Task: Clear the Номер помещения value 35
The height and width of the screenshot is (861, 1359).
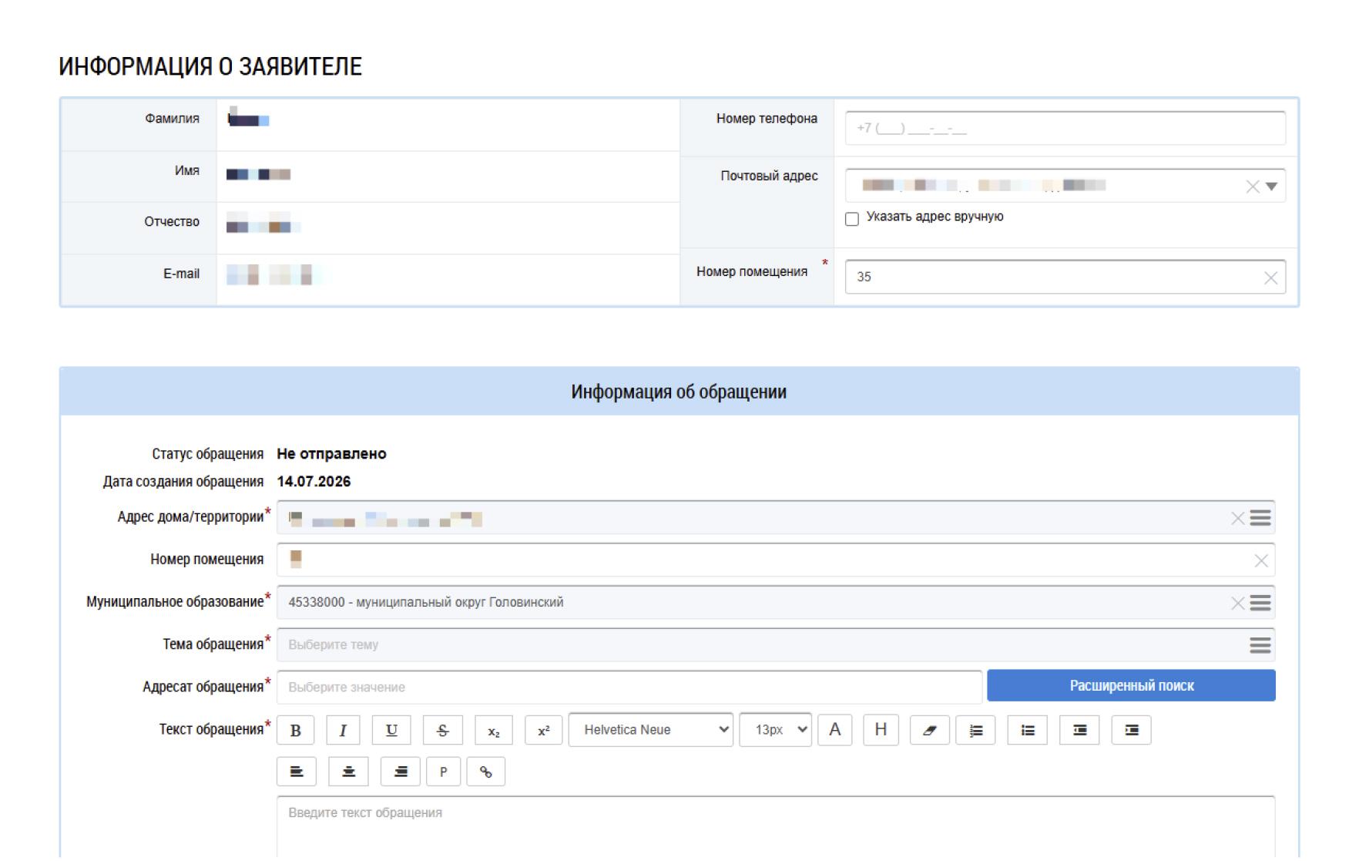Action: click(1271, 278)
